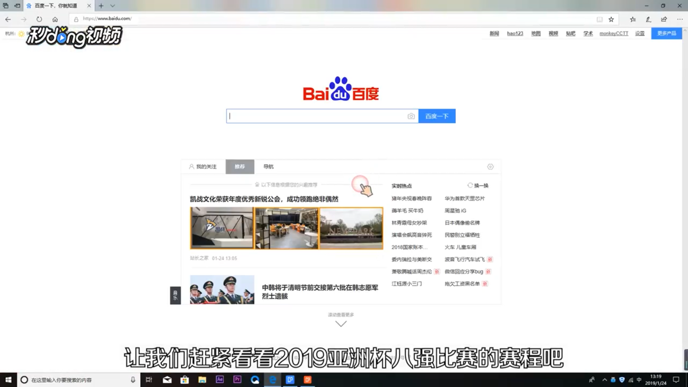The height and width of the screenshot is (387, 688).
Task: Open the 贴吧 link
Action: click(570, 33)
